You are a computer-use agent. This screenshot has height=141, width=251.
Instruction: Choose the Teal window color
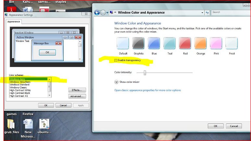tap(169, 43)
